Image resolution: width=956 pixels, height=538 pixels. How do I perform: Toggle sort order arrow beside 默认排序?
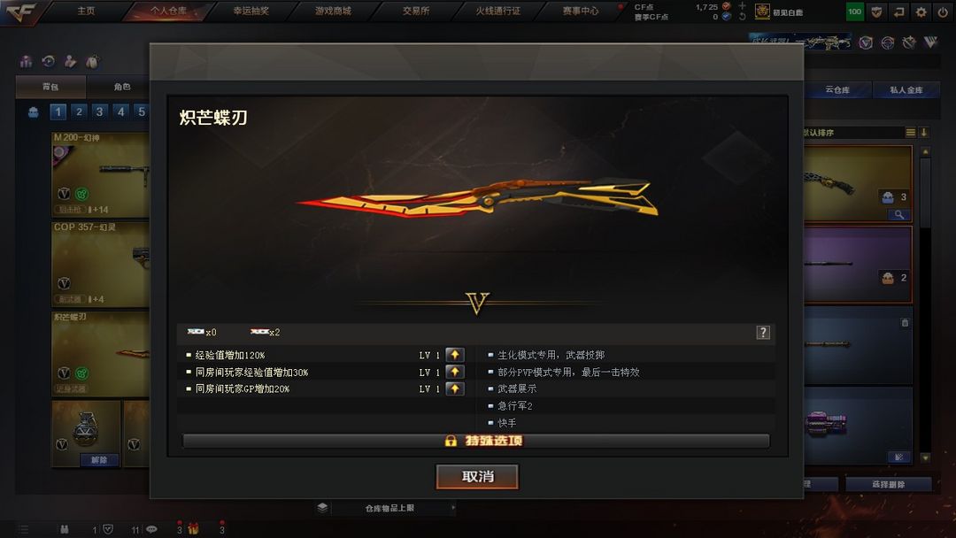coord(923,132)
